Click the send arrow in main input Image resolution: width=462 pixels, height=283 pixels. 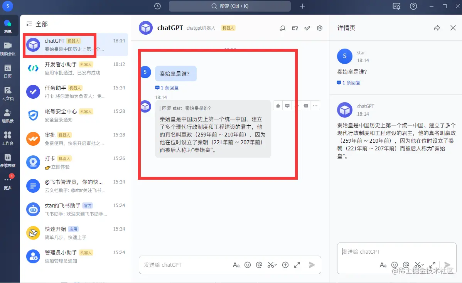(312, 265)
